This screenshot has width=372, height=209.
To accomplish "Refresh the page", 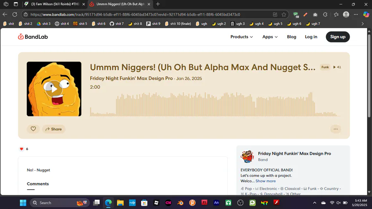I will pos(15,14).
